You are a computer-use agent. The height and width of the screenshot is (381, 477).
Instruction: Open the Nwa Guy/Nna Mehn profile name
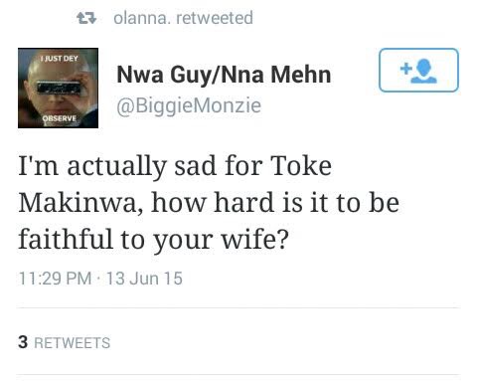(x=224, y=75)
